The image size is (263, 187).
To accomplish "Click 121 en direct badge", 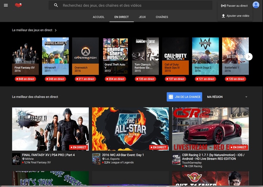I will coord(205,79).
